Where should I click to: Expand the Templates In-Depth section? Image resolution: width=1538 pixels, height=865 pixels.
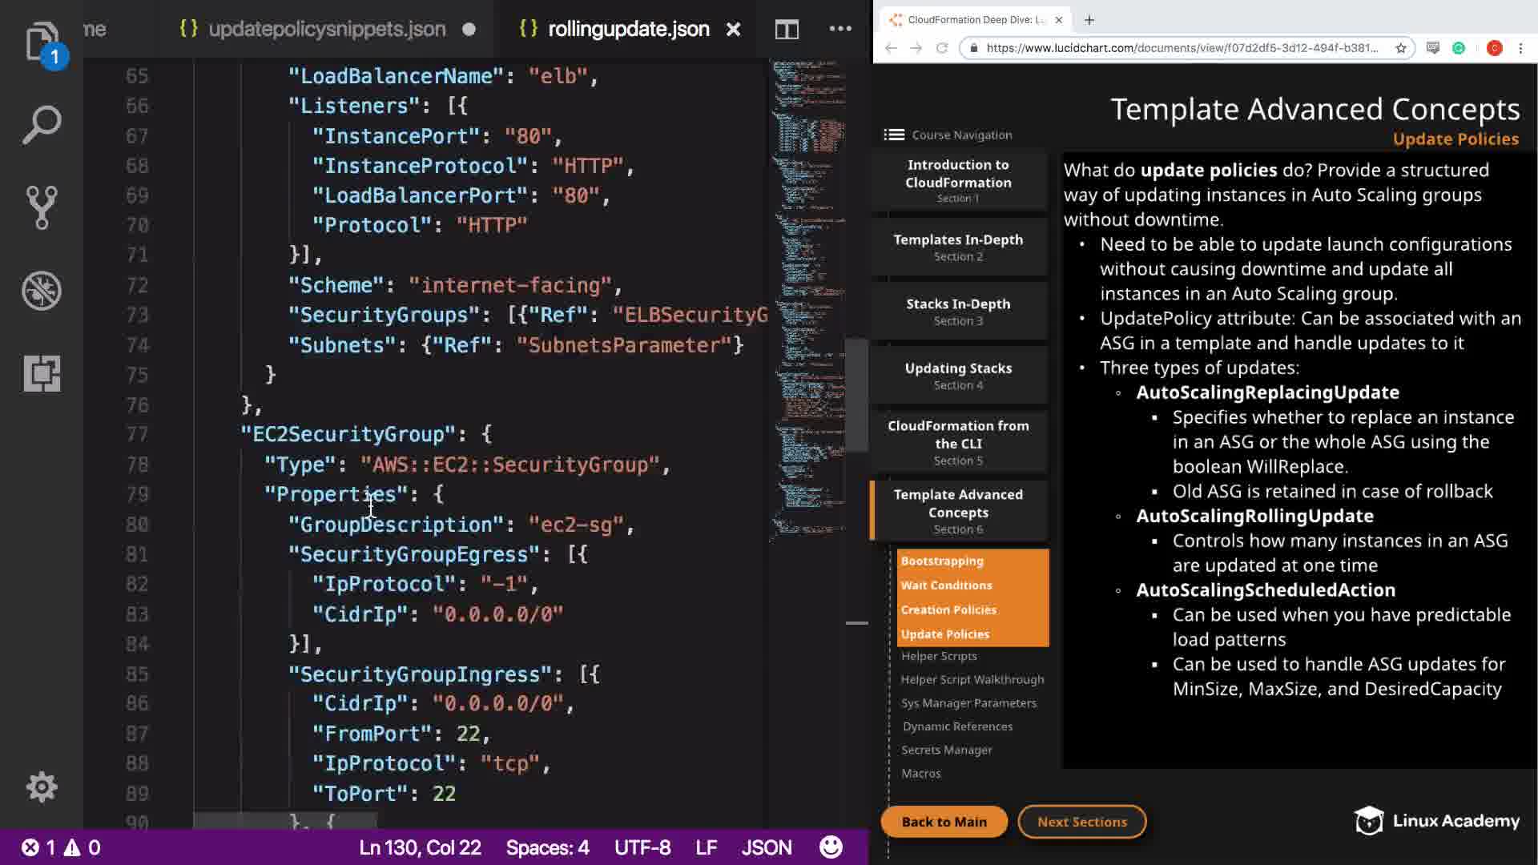pyautogui.click(x=958, y=247)
